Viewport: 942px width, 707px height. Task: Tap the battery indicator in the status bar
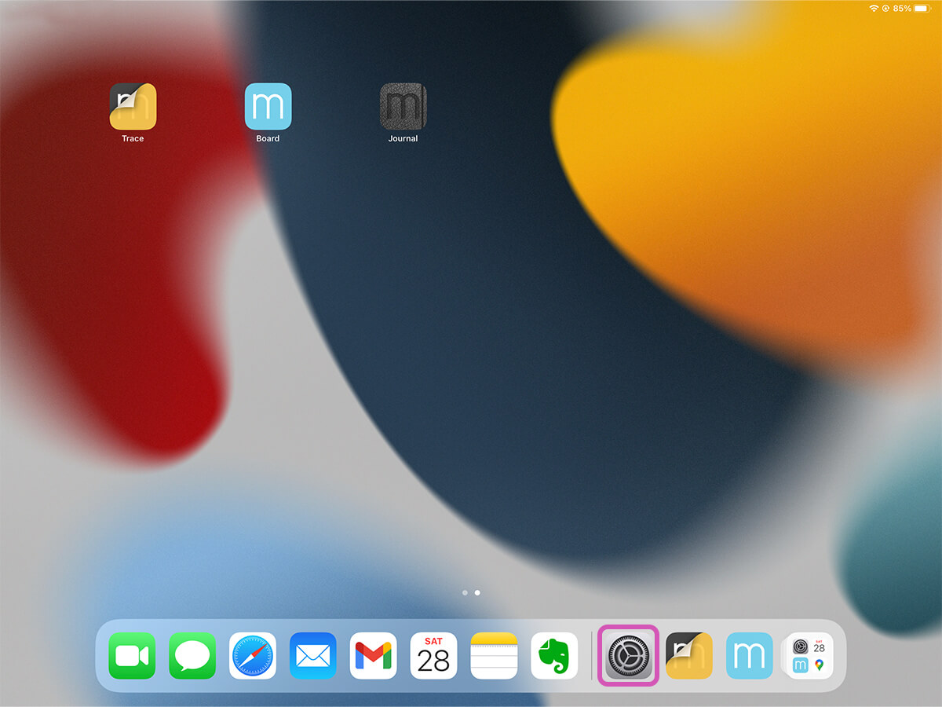[x=921, y=9]
